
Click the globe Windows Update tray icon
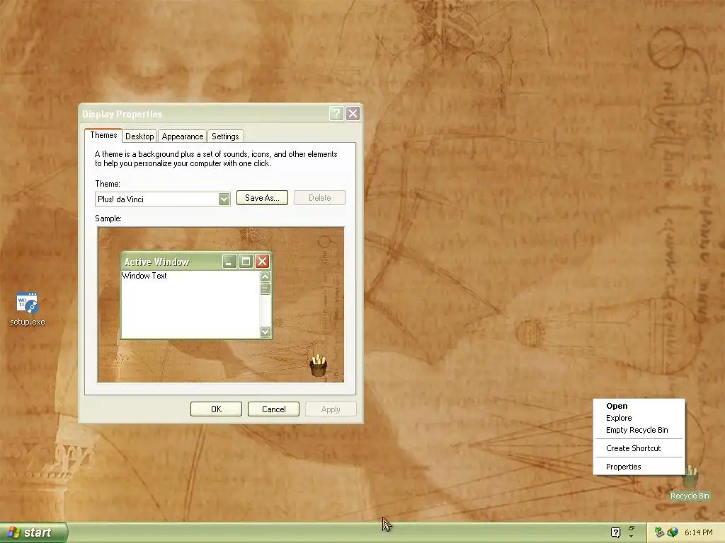[673, 532]
